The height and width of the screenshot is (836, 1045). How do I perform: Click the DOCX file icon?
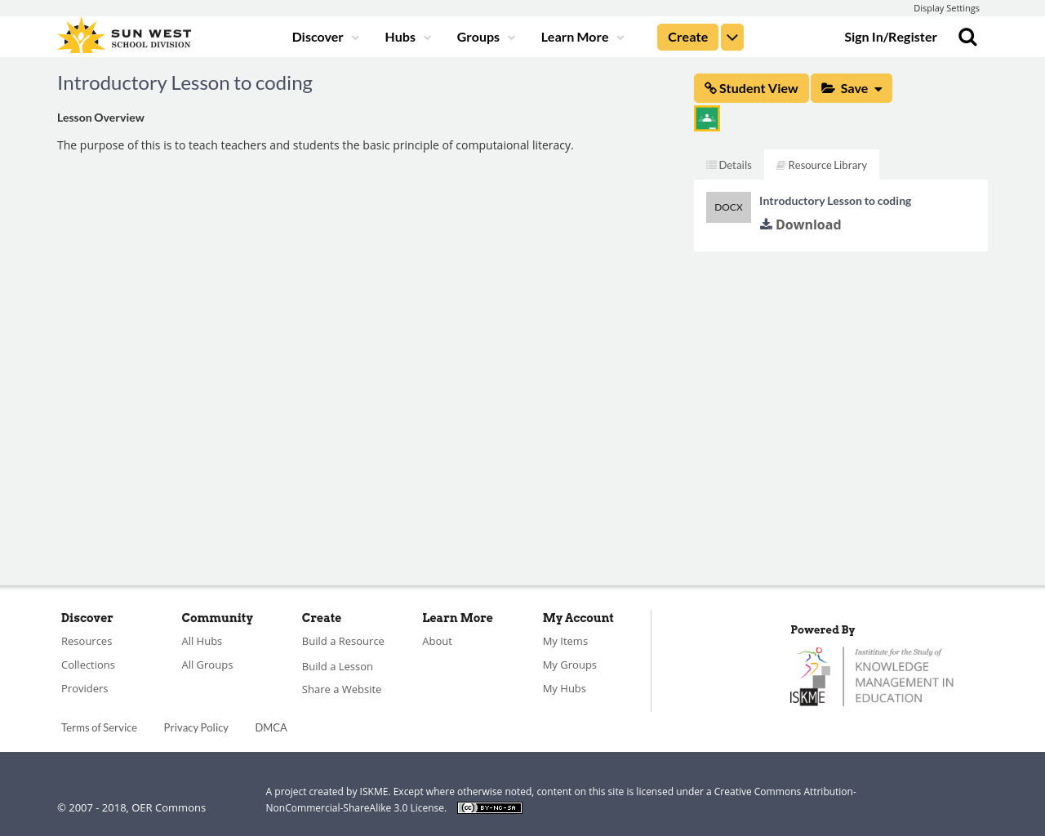728,205
